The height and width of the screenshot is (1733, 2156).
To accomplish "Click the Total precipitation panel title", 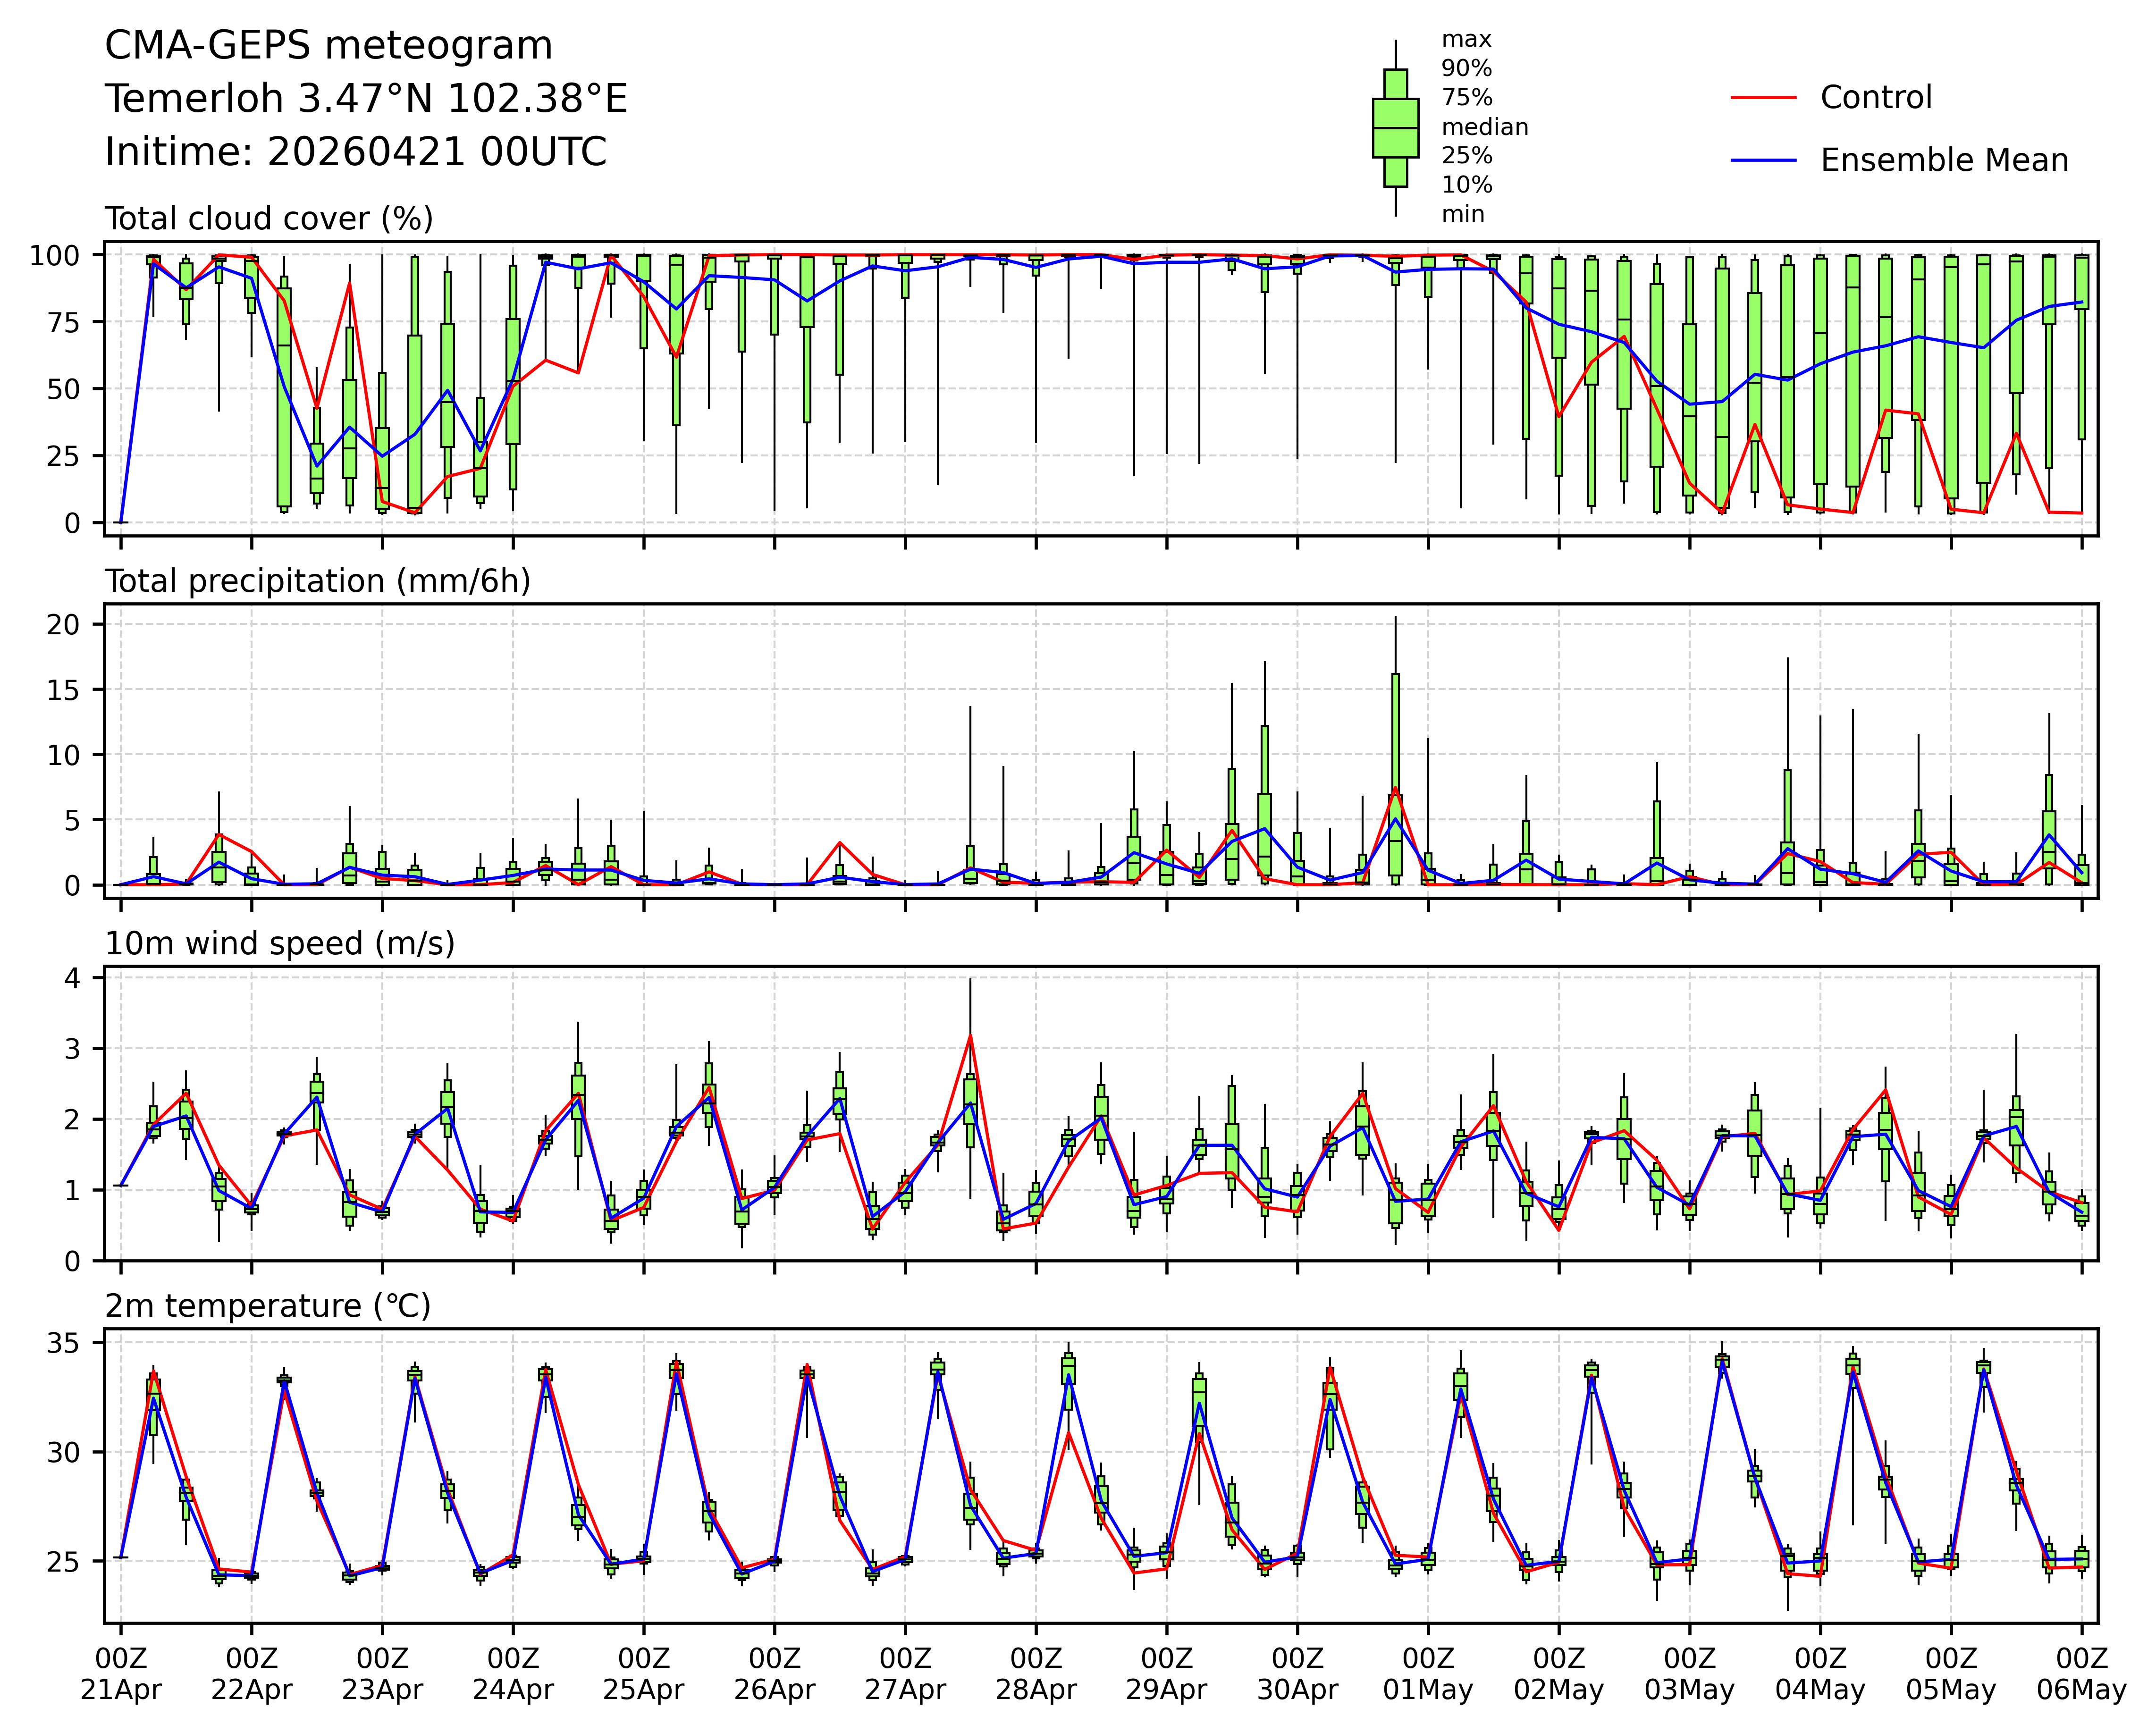I will click(317, 581).
